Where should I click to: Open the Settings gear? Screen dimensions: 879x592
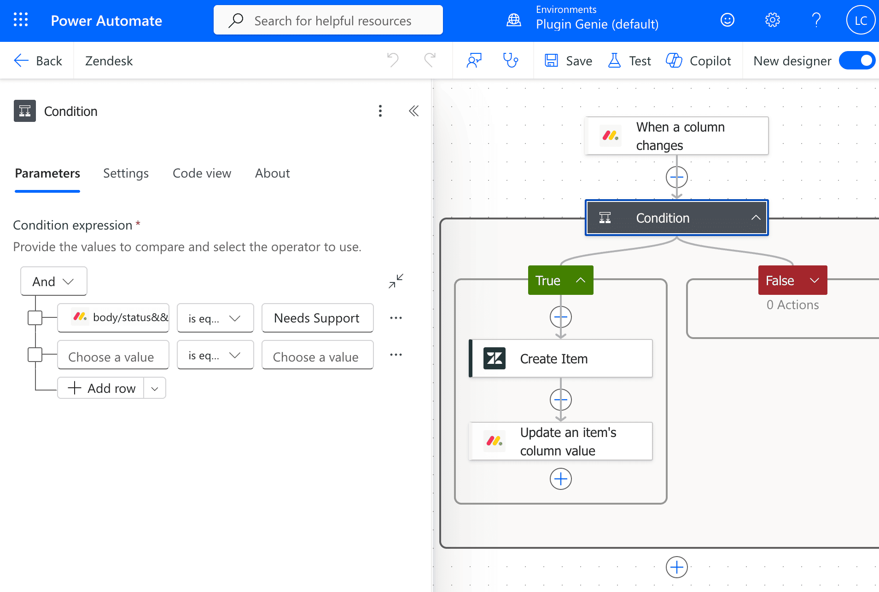tap(773, 20)
